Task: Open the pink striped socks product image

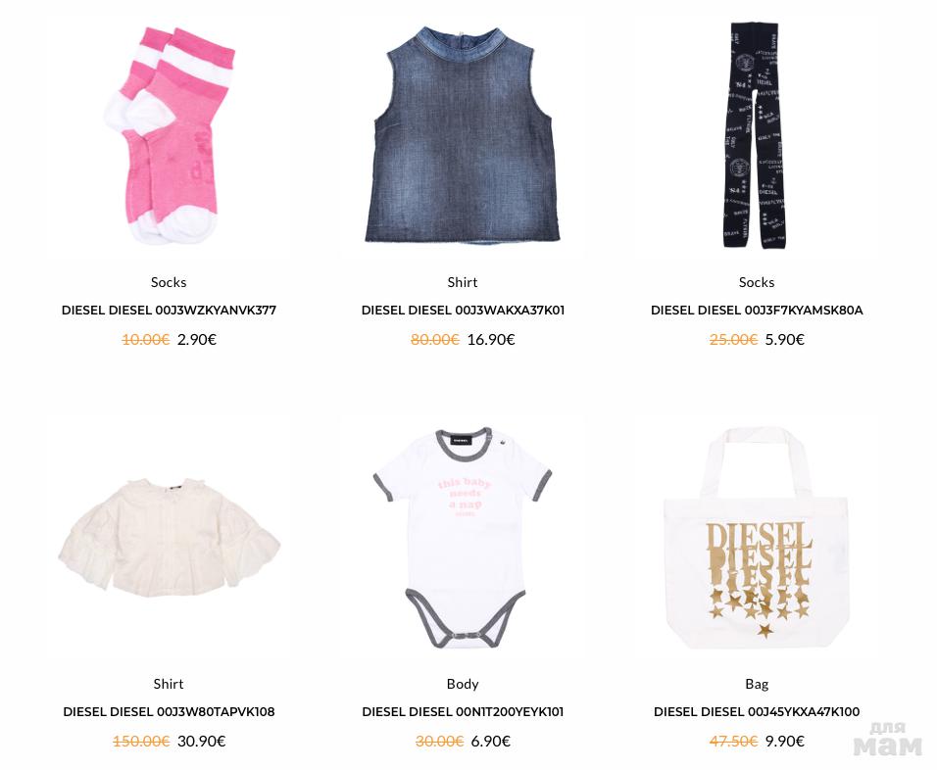Action: pos(170,134)
